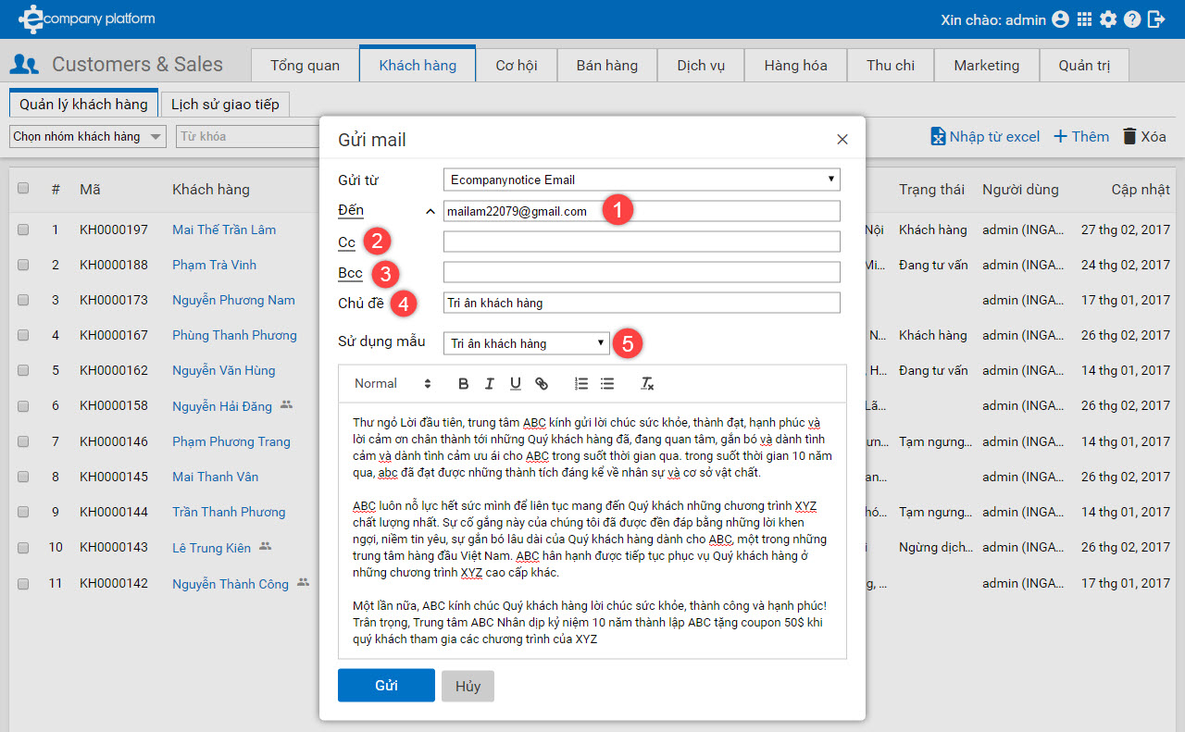Viewport: 1185px width, 732px height.
Task: Open the Lịch sử giao tiếp subtab
Action: (x=225, y=104)
